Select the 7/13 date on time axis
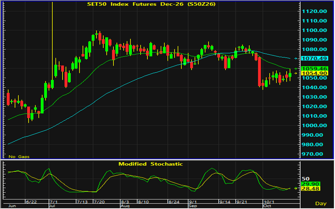Screen dimensions: 335x209 tap(82, 202)
